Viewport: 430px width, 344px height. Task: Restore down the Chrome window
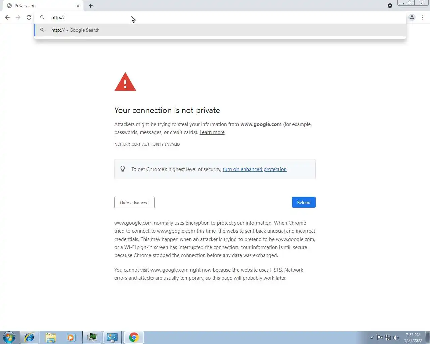coord(410,3)
